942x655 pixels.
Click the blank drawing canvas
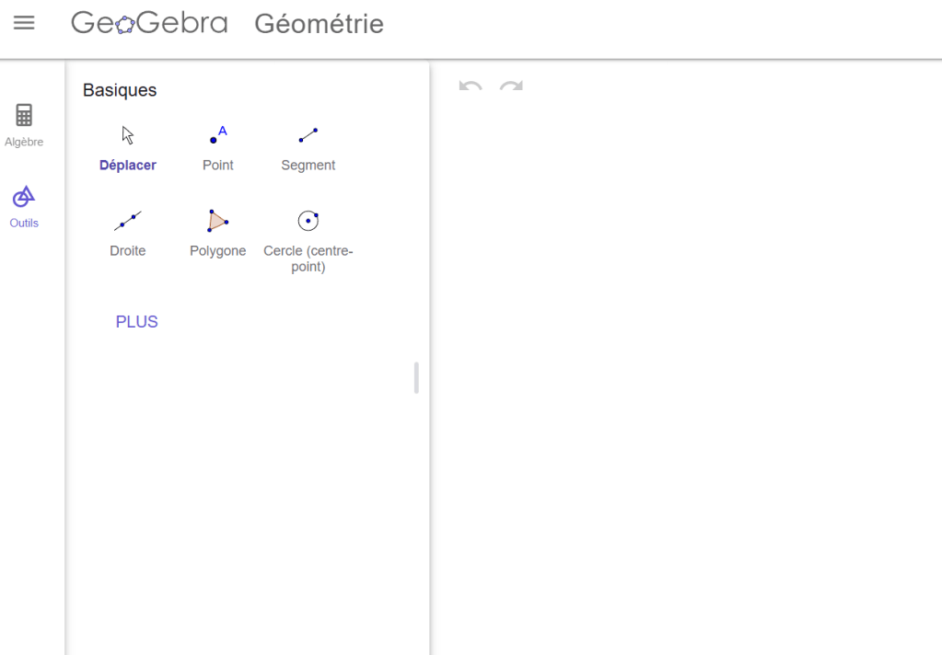click(x=686, y=368)
